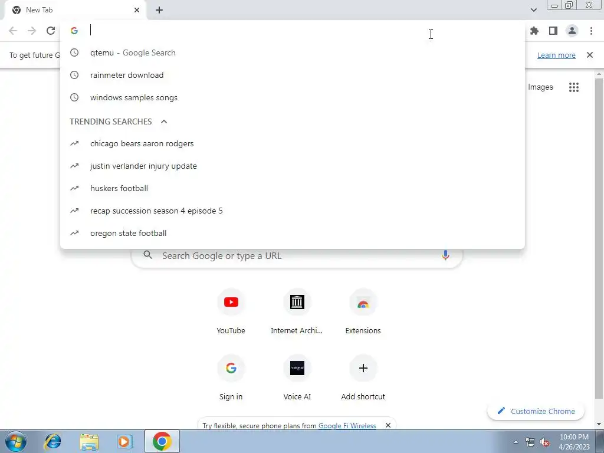Open Windows Explorer from taskbar
604x453 pixels.
[x=88, y=441]
